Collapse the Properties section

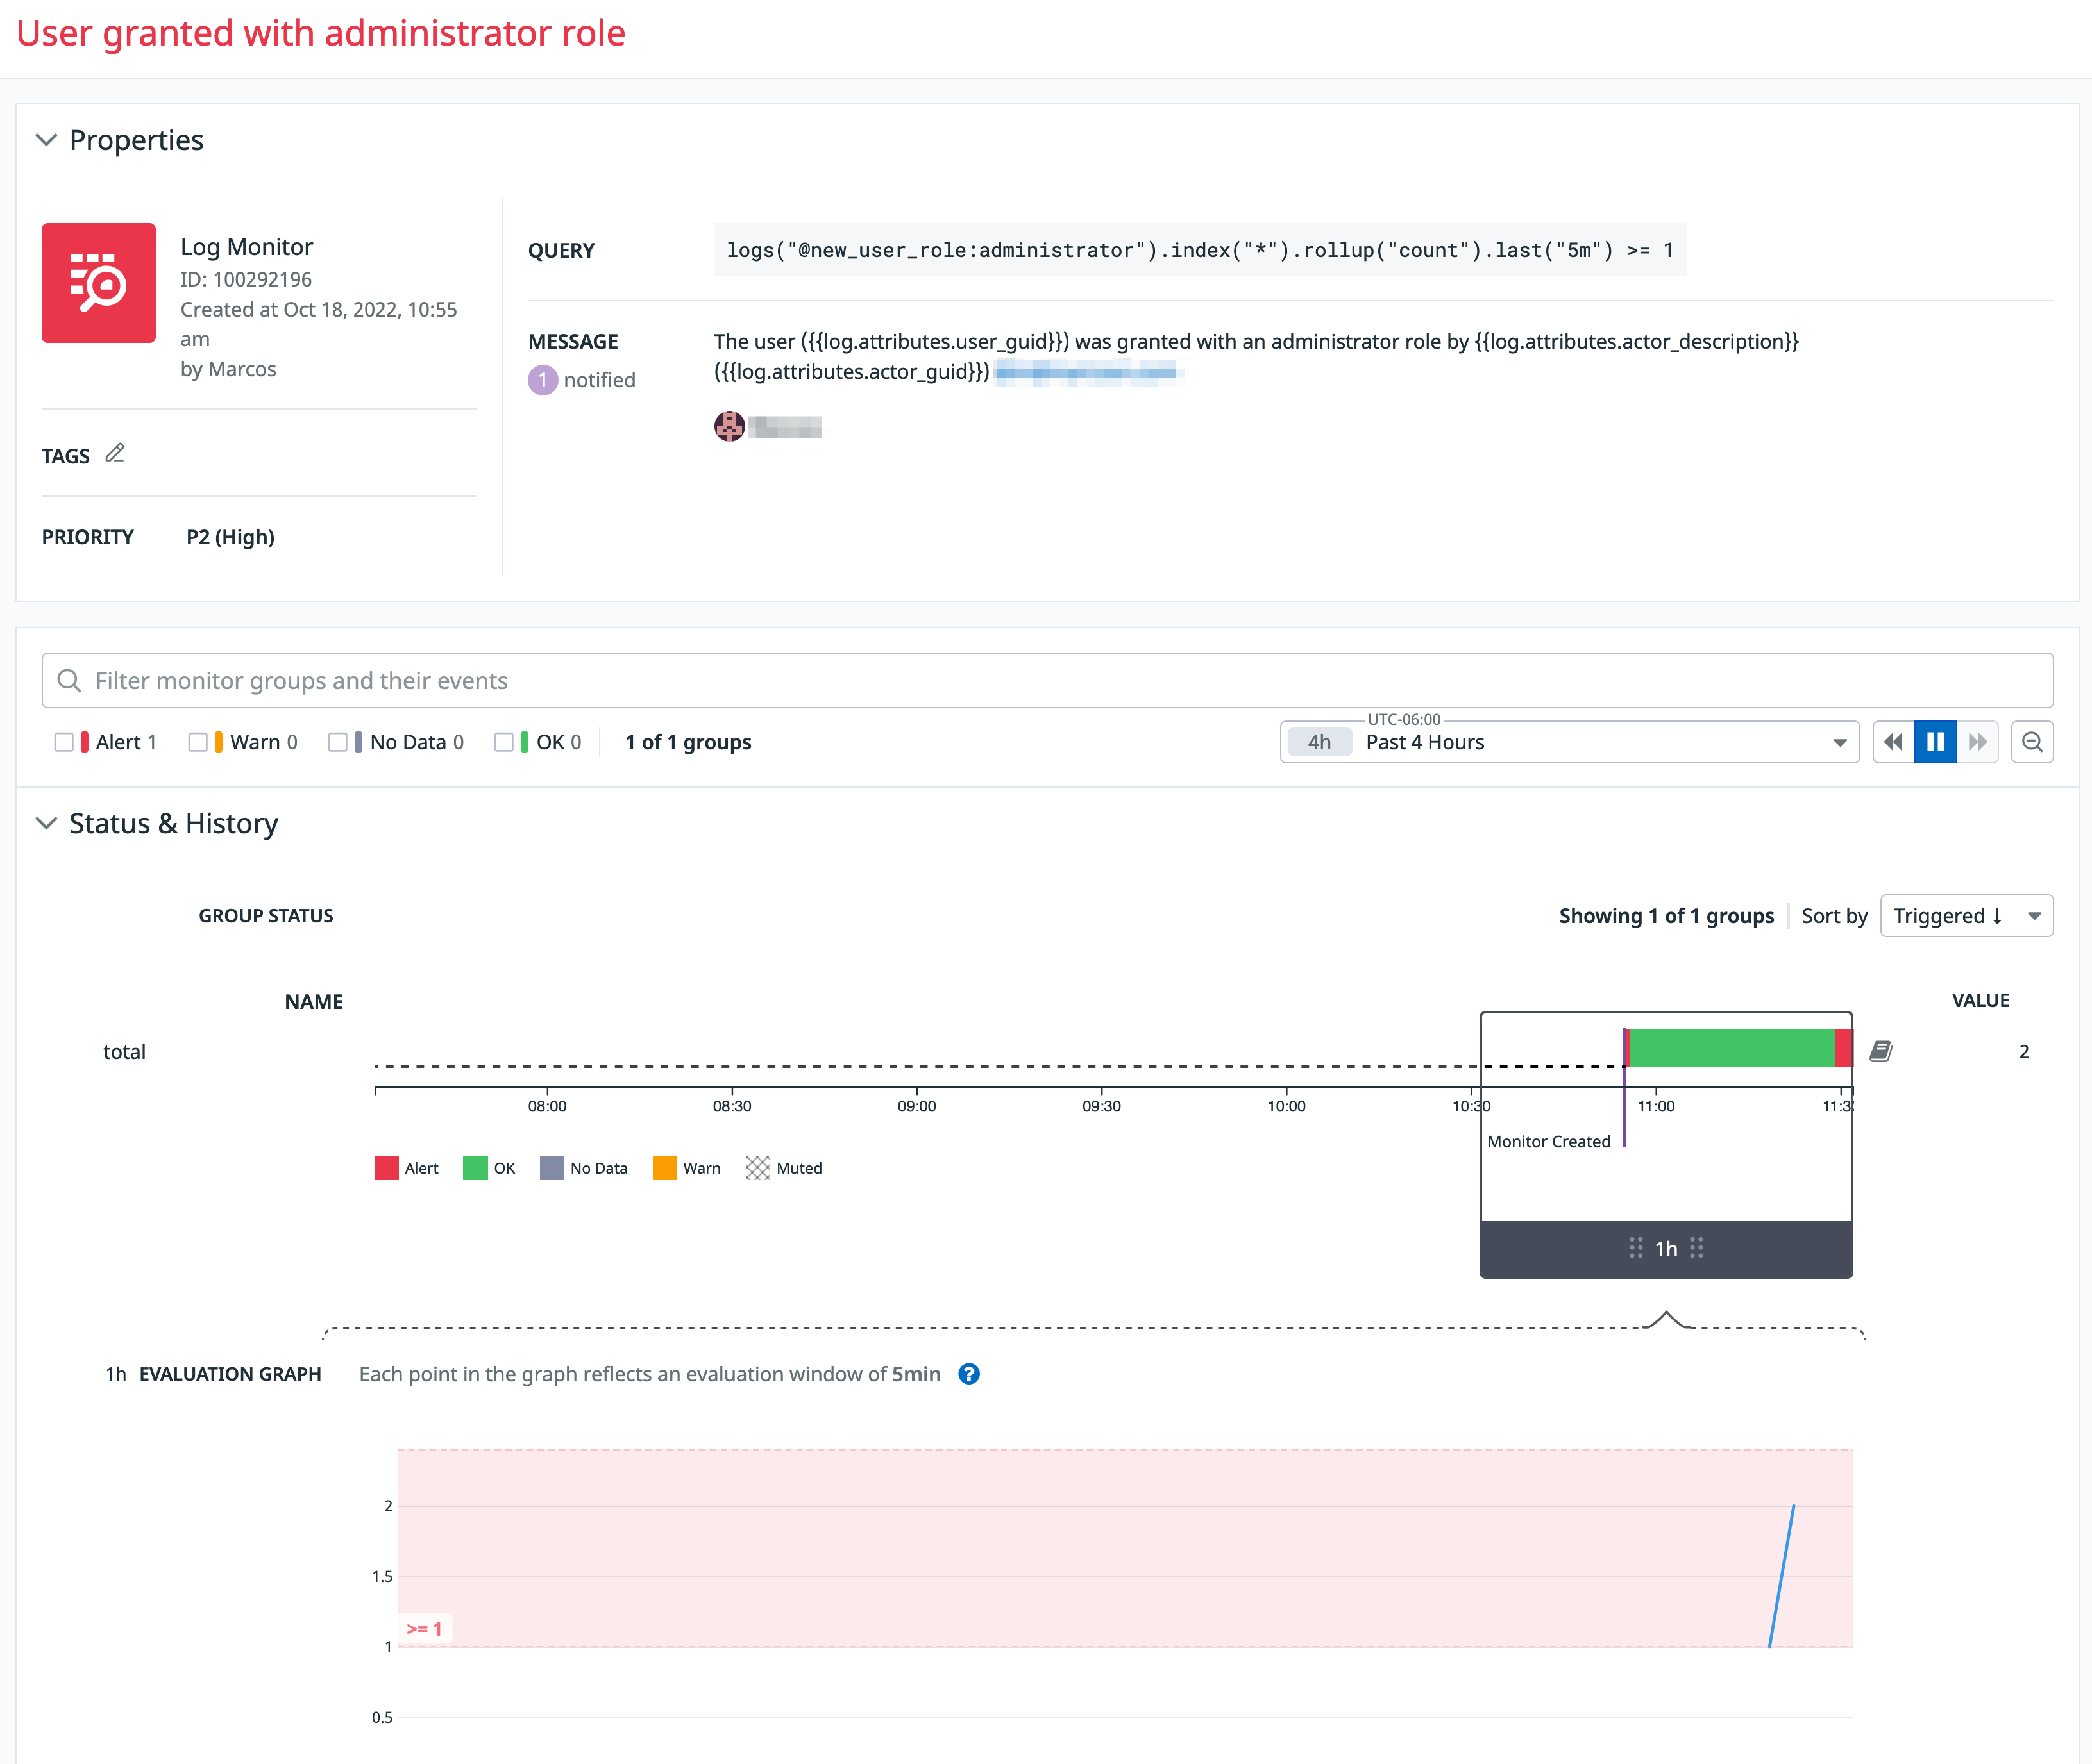tap(46, 140)
